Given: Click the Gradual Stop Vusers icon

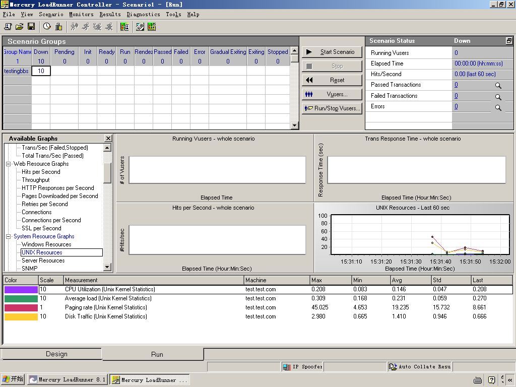Looking at the screenshot, I should click(x=97, y=27).
